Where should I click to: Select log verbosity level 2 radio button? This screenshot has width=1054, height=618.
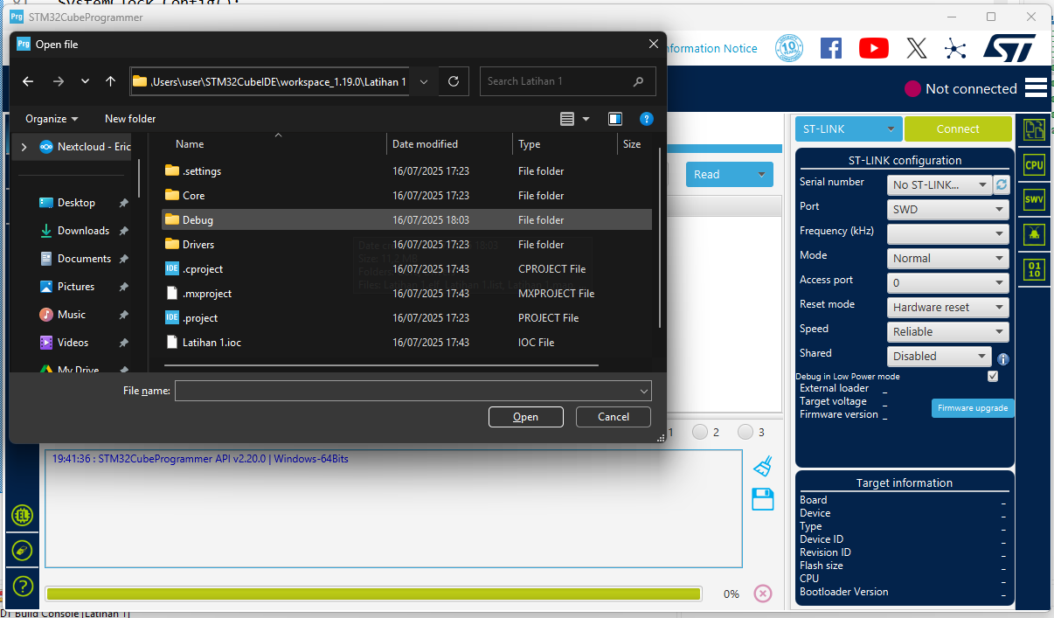click(x=700, y=431)
